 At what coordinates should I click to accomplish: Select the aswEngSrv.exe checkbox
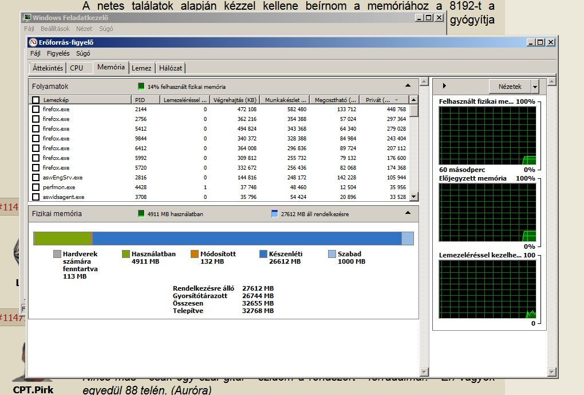pyautogui.click(x=35, y=178)
